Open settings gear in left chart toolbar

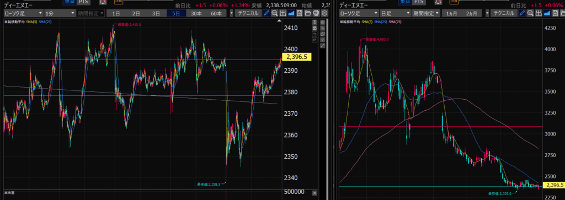[x=324, y=13]
